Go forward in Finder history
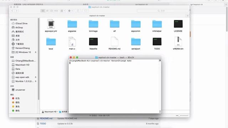 16,11
